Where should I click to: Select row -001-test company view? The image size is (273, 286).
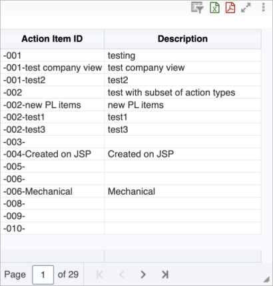pos(131,67)
